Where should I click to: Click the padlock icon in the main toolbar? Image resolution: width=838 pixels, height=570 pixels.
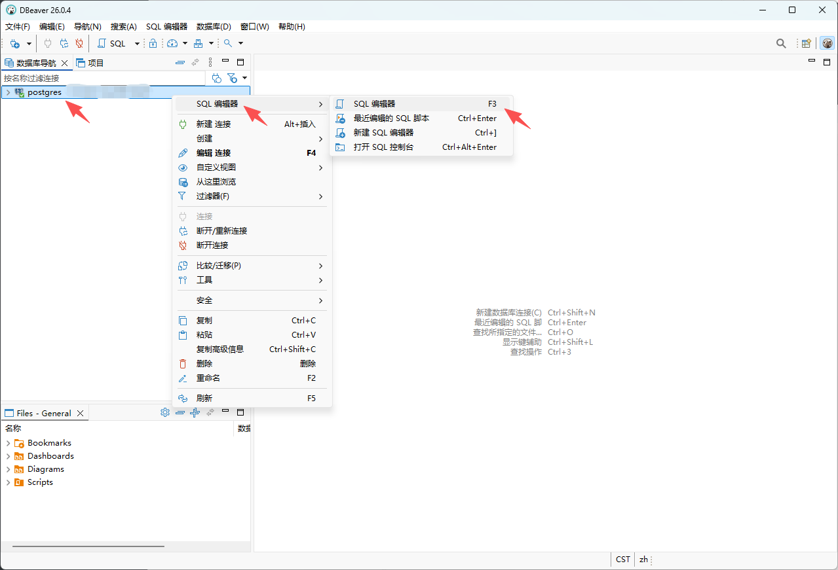click(153, 43)
